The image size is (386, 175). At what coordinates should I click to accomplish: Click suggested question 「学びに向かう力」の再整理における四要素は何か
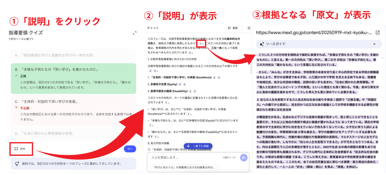184,168
